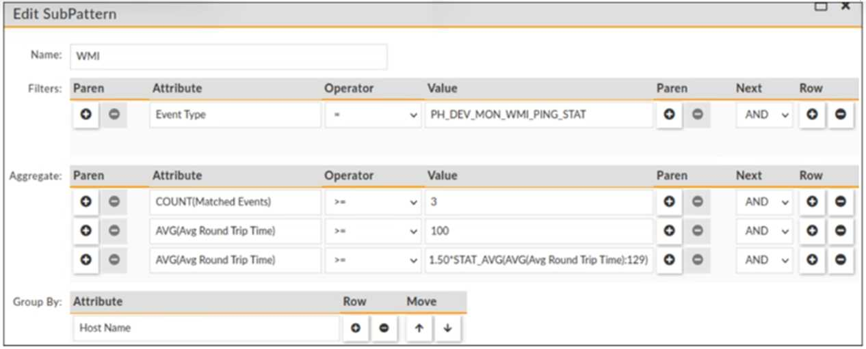Add right paren on the value 100 row

(x=670, y=232)
